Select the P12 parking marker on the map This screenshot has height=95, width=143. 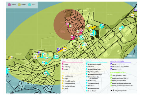(85, 45)
